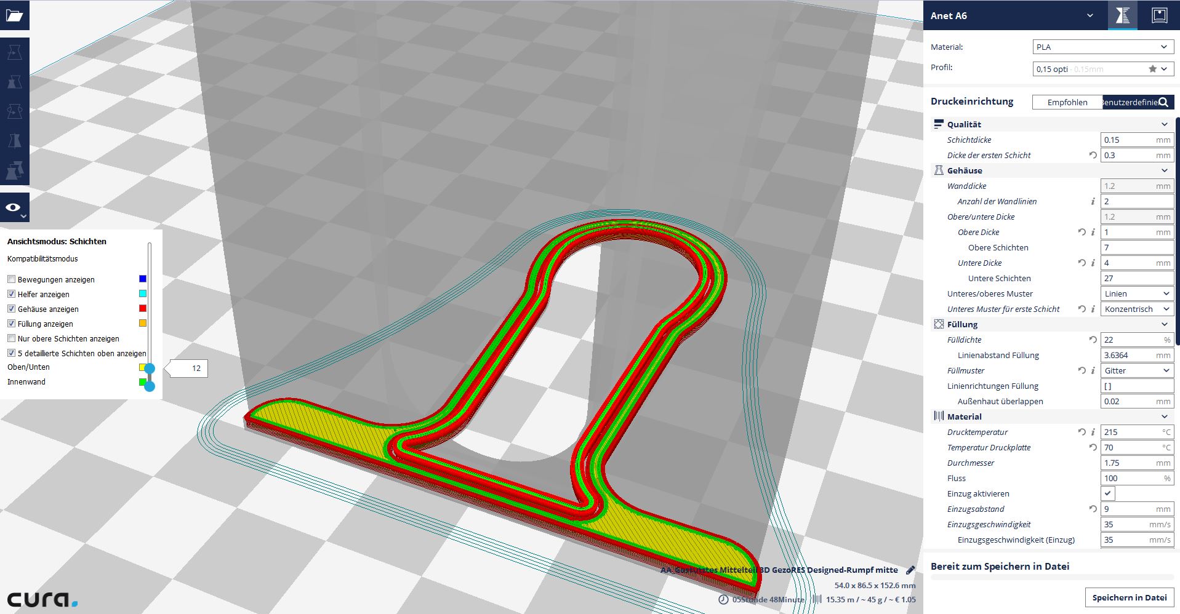
Task: Open the view mode eye icon menu
Action: click(14, 208)
